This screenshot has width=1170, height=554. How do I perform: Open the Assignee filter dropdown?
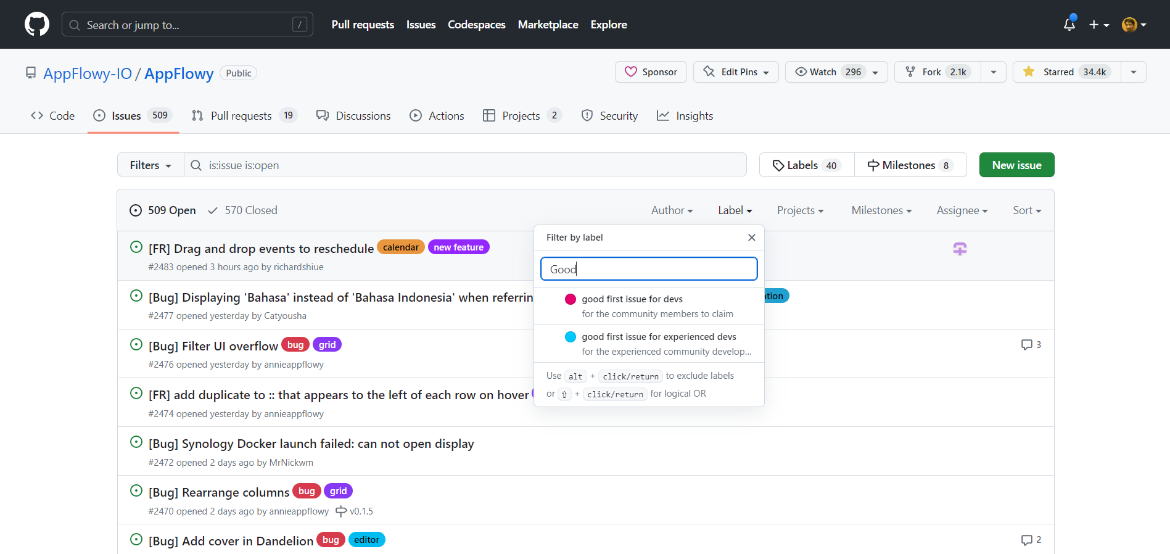point(962,210)
